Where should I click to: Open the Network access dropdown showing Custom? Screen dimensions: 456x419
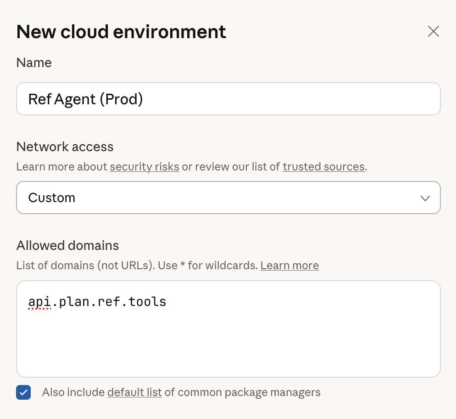[x=228, y=198]
